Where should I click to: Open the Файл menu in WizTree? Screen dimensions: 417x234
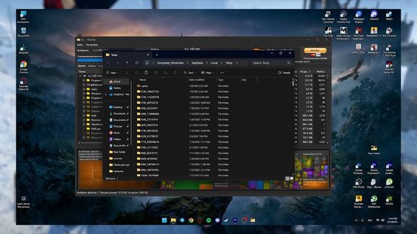80,45
